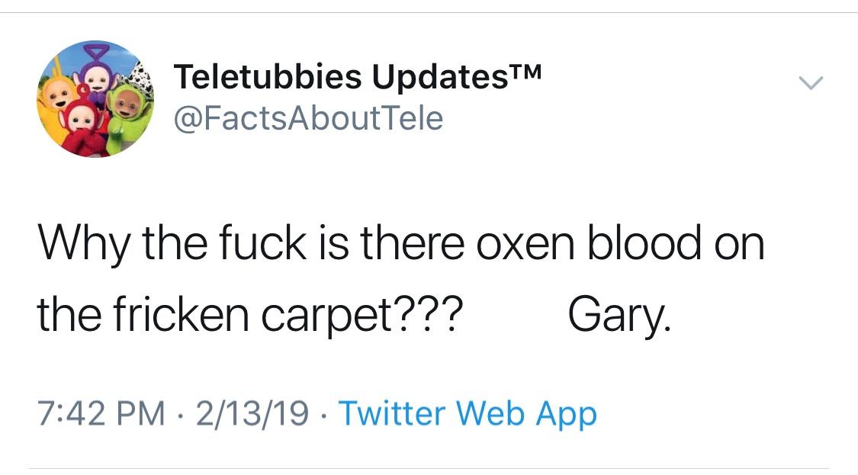
Task: Open the Teletubbies Updates profile picture
Action: click(95, 98)
